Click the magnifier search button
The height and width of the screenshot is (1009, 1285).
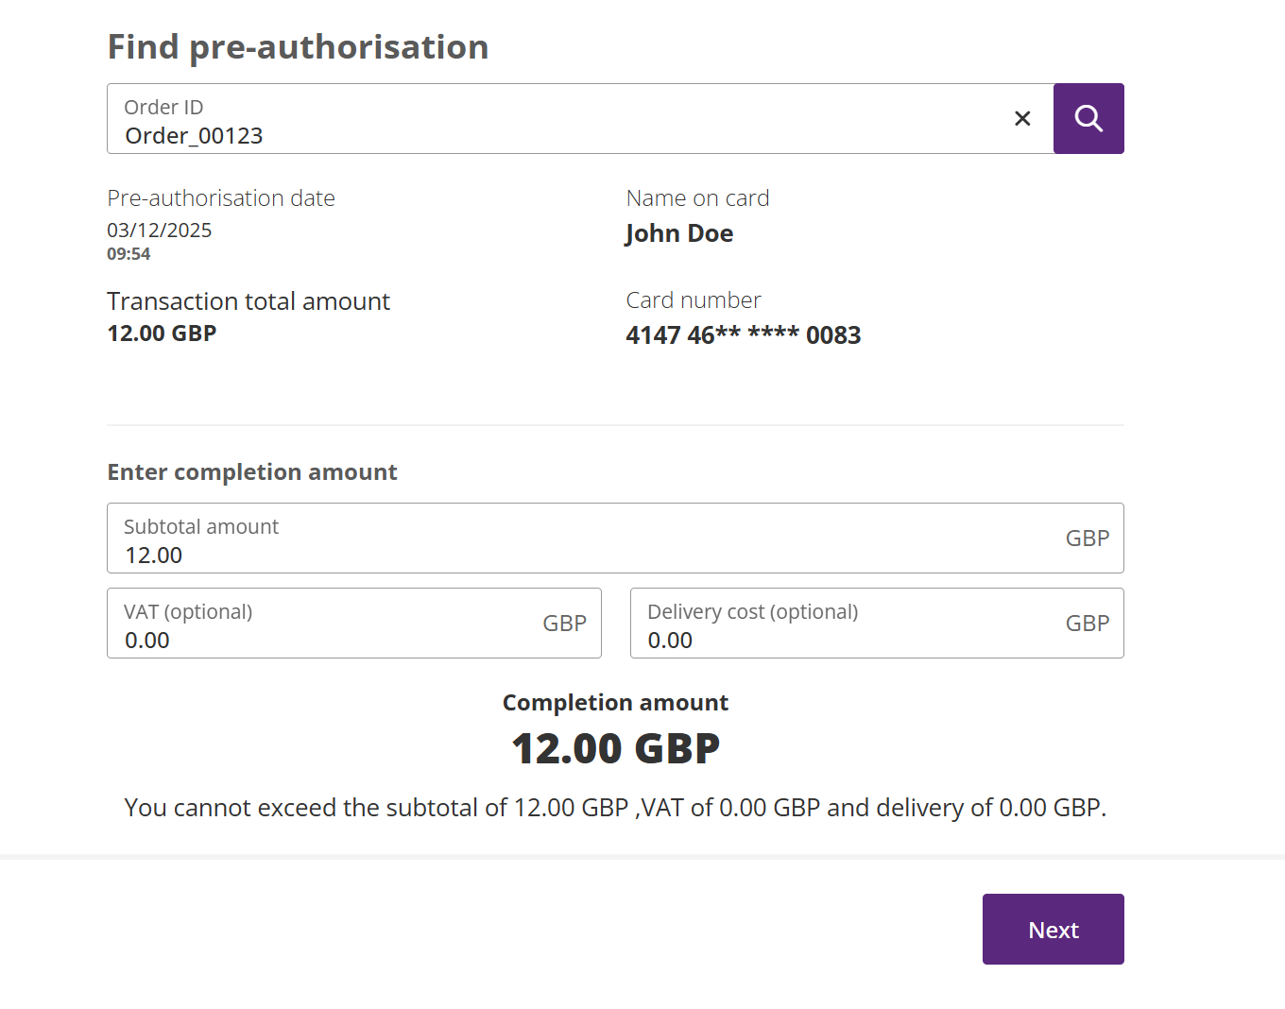[x=1088, y=119]
